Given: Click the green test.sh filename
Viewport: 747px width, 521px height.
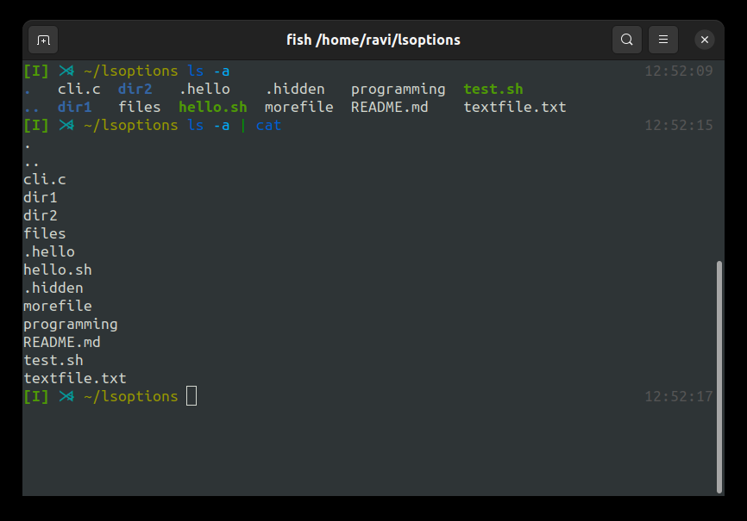Looking at the screenshot, I should click(493, 89).
